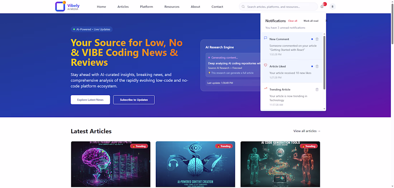Open AI-Powered Content Creation article thumbnail
Viewport: 394px width, 188px height.
click(196, 164)
